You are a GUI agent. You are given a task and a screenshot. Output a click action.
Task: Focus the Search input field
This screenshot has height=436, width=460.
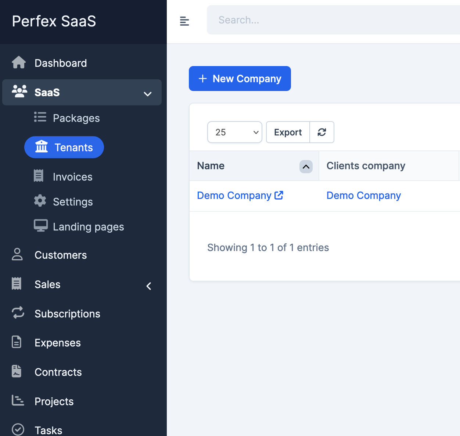[333, 20]
